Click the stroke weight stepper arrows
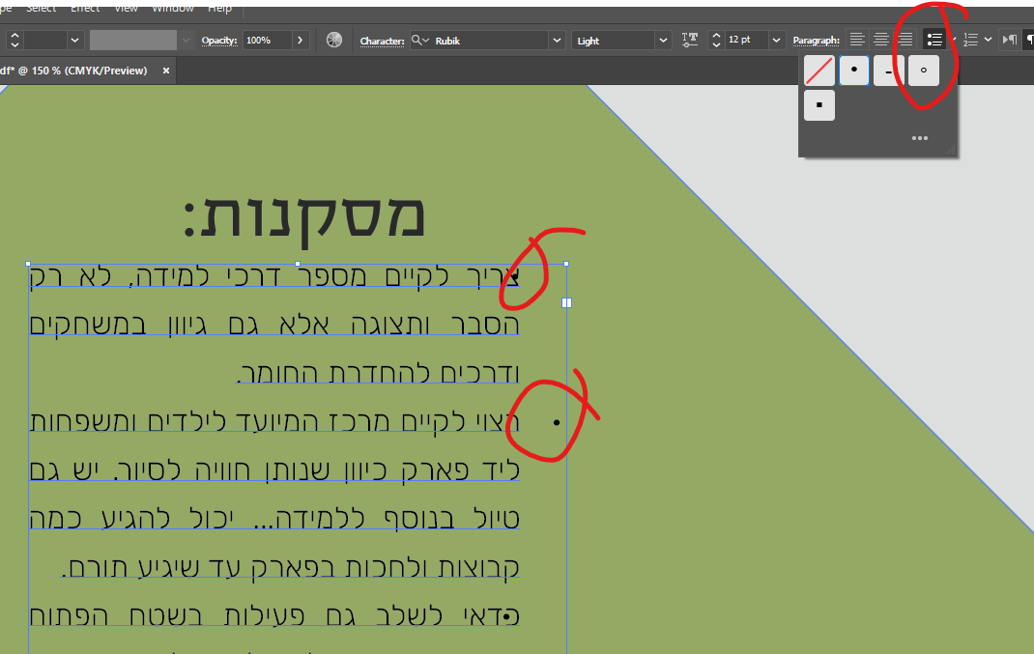Image resolution: width=1034 pixels, height=654 pixels. [x=14, y=41]
